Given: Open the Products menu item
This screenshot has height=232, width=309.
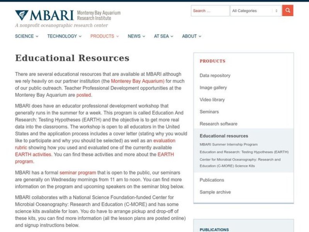Looking at the screenshot, I should [104, 36].
